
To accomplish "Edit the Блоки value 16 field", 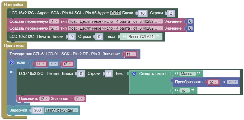I will (142, 13).
